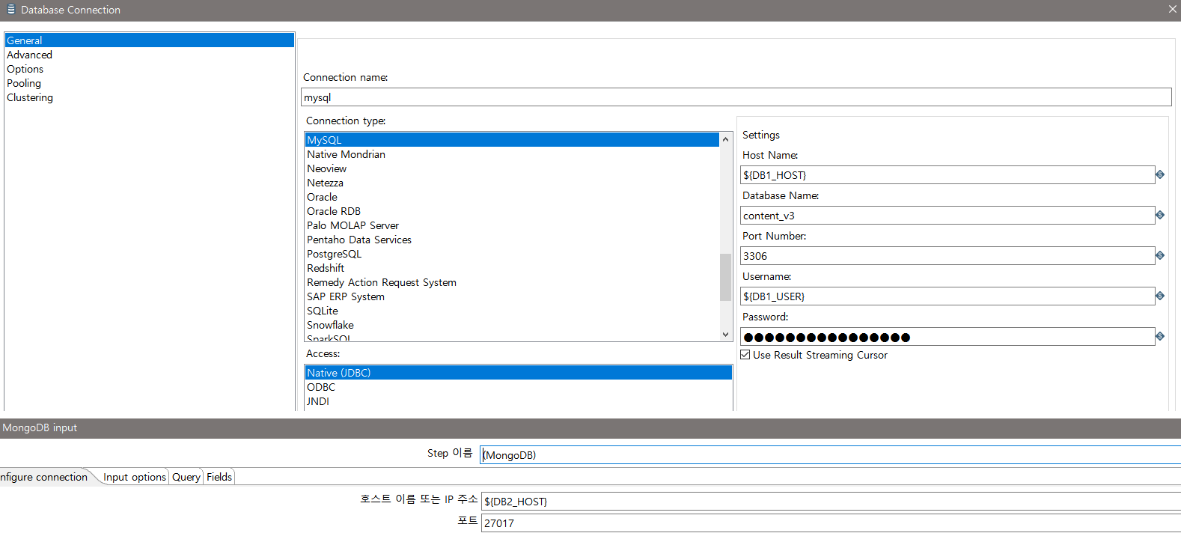Click the Port Number field showing 3306

point(947,256)
